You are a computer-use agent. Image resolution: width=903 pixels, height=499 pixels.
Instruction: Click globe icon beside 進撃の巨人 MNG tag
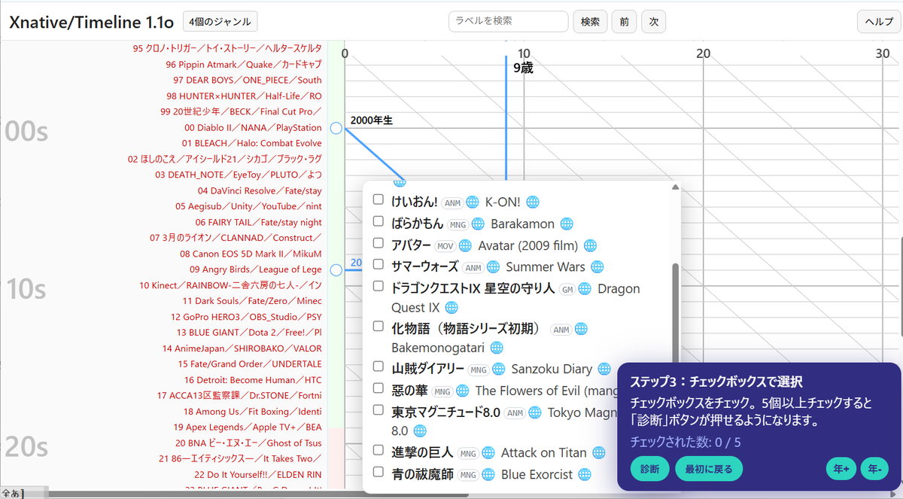(x=488, y=452)
